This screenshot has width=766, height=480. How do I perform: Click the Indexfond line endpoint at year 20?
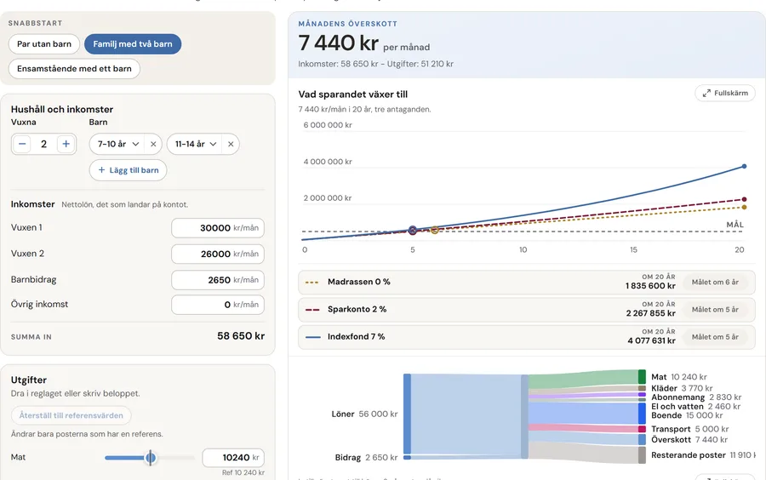pyautogui.click(x=744, y=167)
